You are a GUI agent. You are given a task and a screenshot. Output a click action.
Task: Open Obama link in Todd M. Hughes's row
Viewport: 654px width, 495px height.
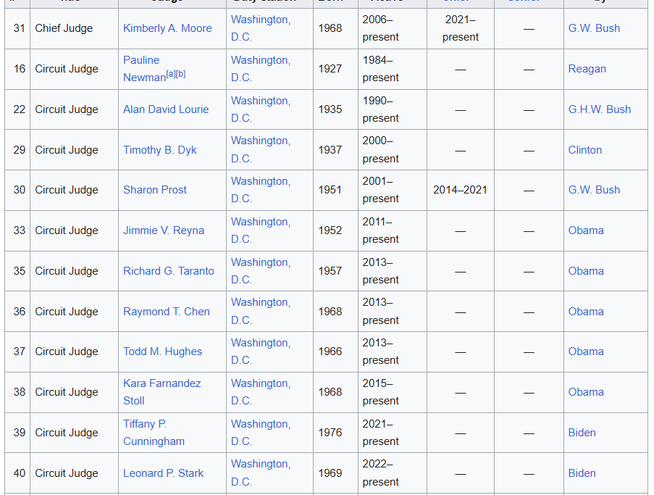[586, 352]
